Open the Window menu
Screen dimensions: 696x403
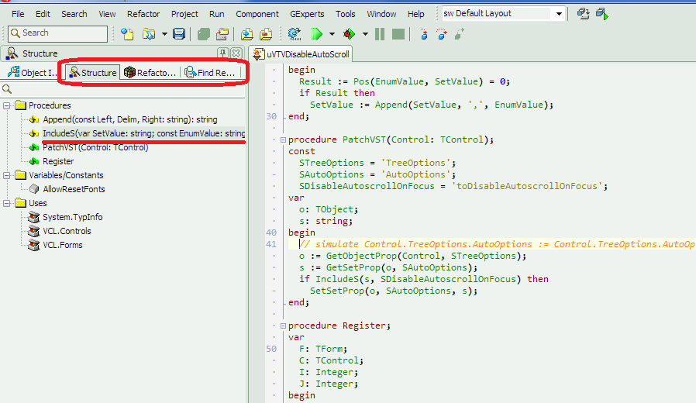381,14
